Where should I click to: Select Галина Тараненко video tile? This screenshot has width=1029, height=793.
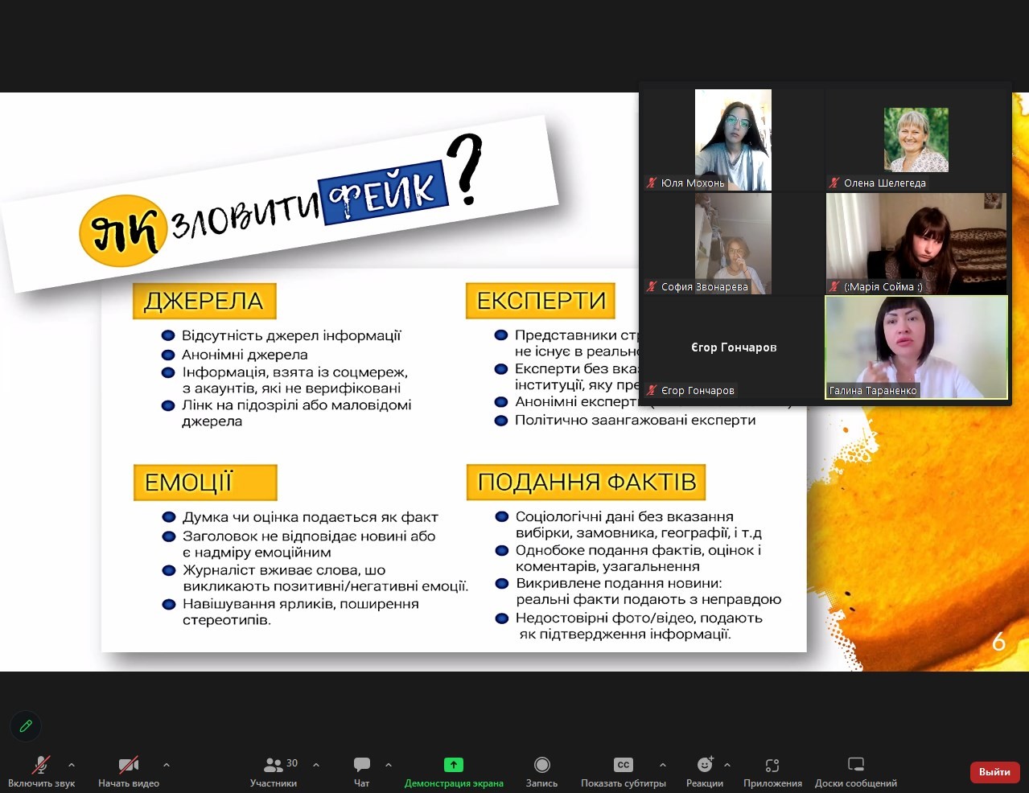[916, 347]
